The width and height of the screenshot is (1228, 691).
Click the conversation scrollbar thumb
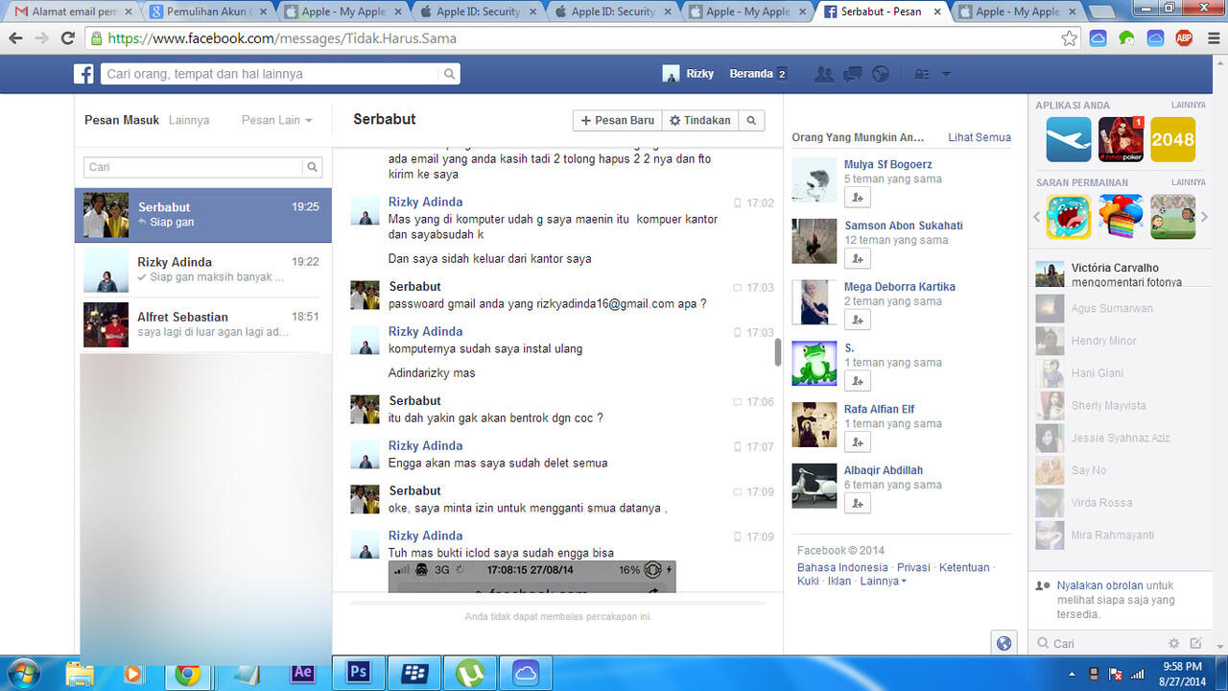[x=778, y=352]
